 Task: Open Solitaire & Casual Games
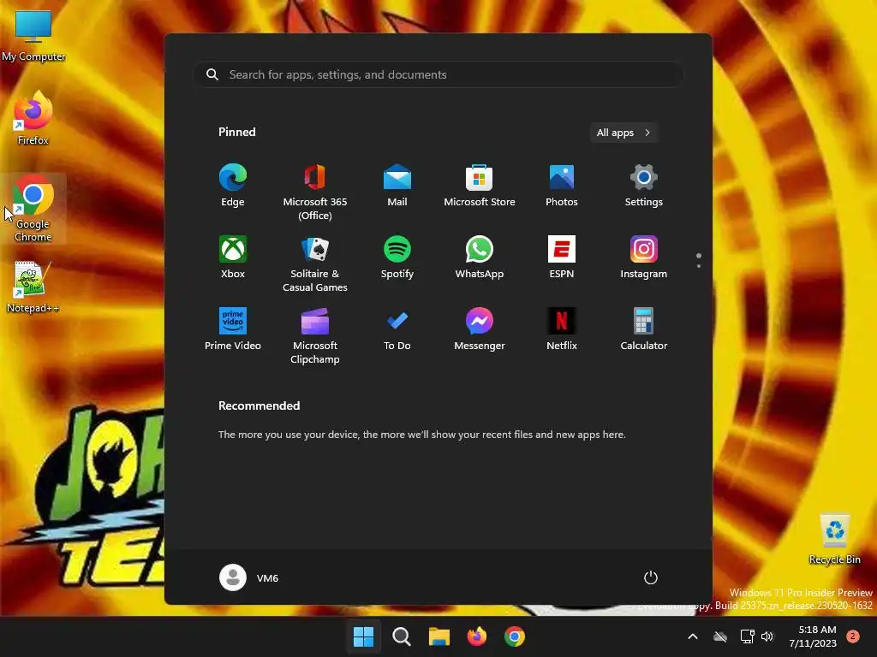315,263
